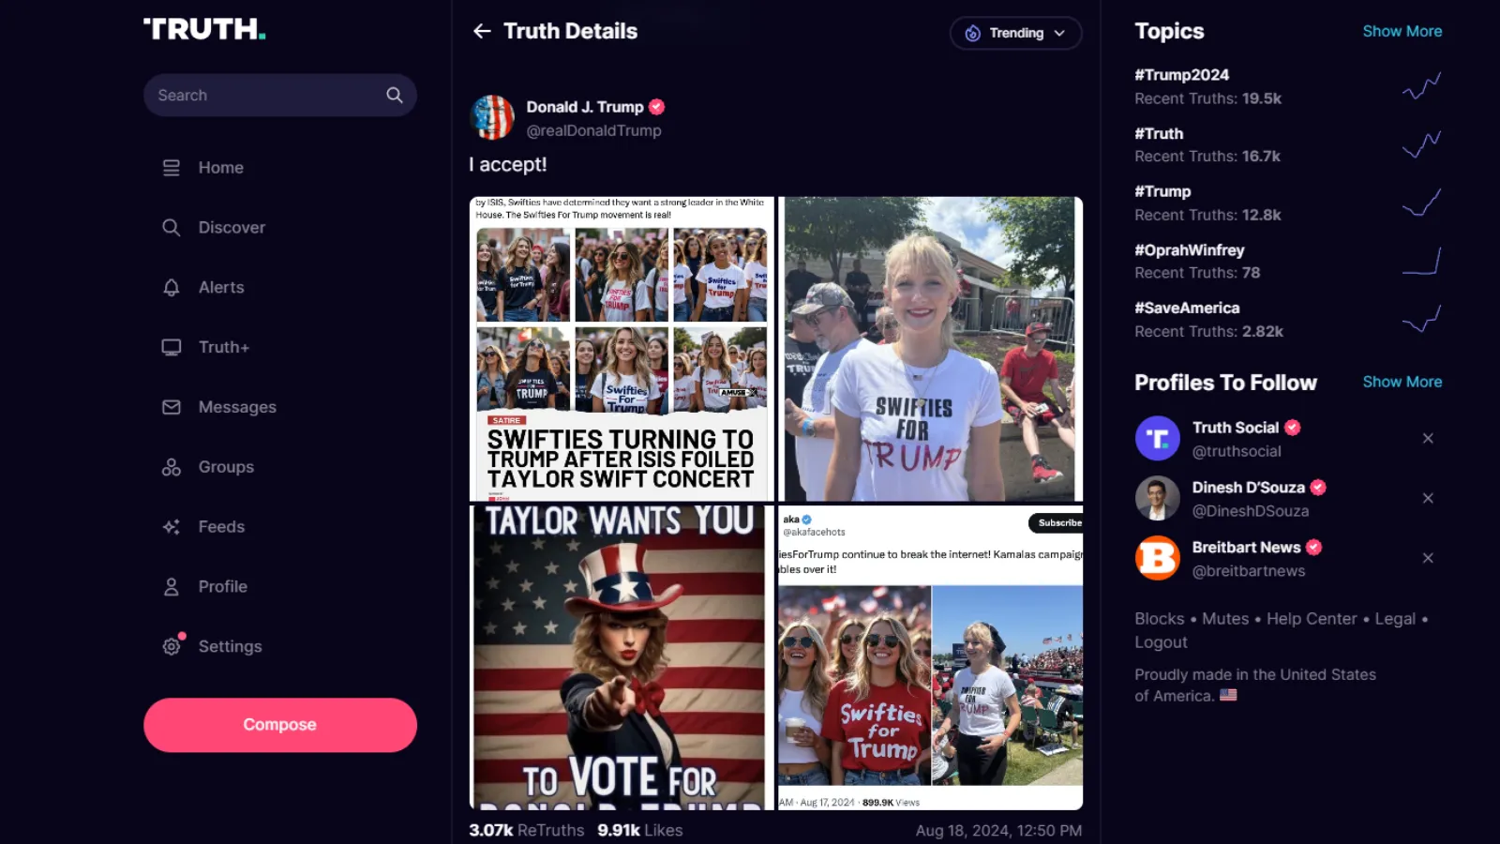The width and height of the screenshot is (1500, 844).
Task: Click the Alerts bell icon
Action: pos(171,288)
